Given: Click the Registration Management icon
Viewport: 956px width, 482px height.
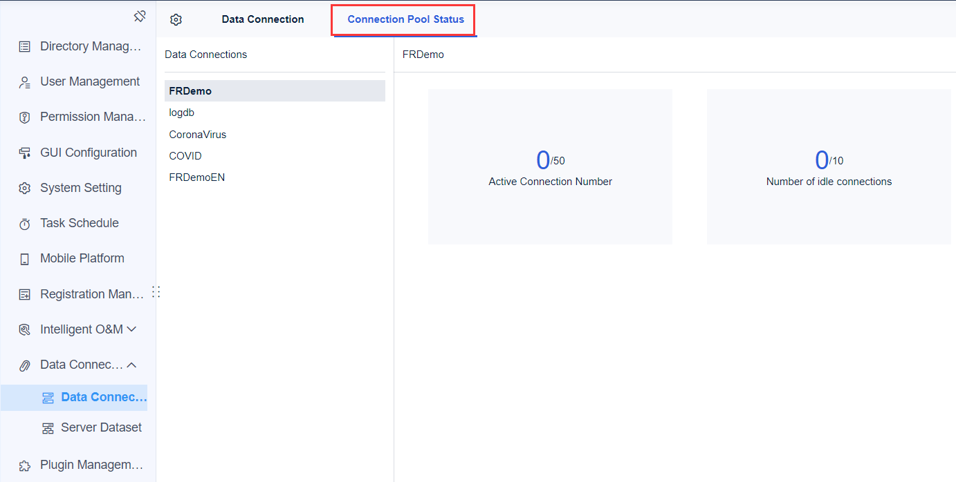Looking at the screenshot, I should click(25, 295).
